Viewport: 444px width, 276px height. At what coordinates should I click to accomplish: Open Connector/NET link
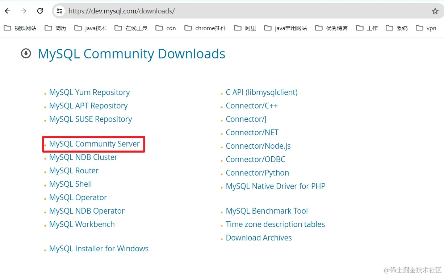pos(252,133)
